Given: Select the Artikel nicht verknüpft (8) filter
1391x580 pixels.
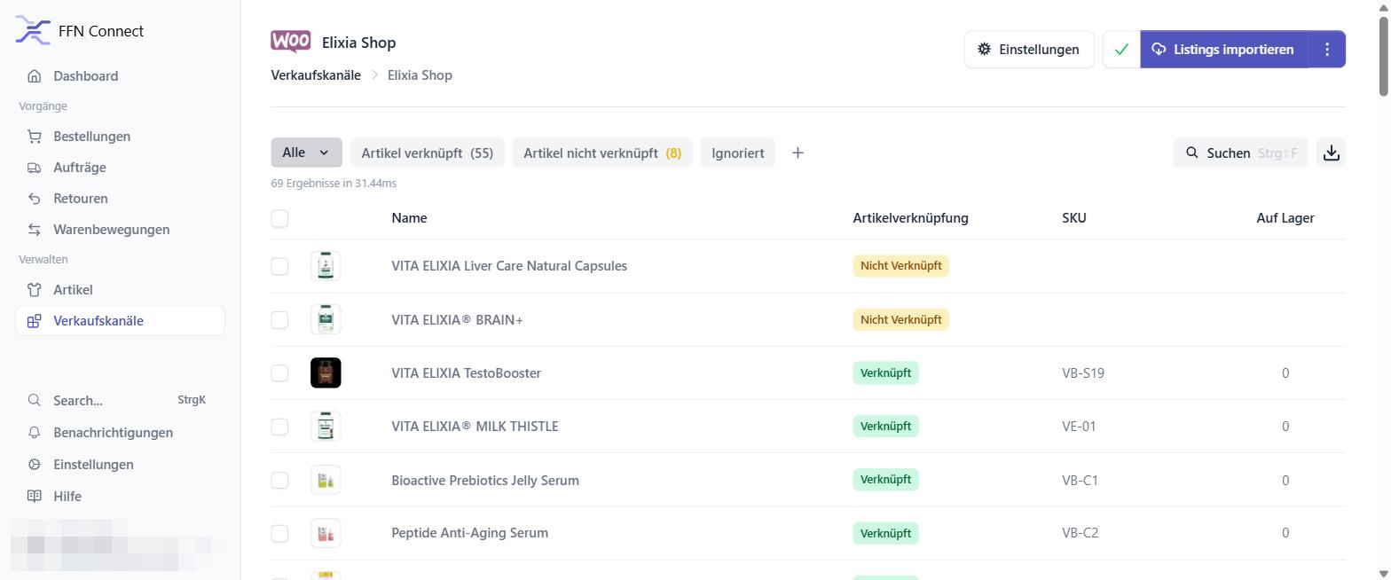Looking at the screenshot, I should click(602, 153).
